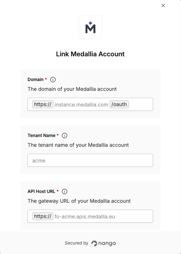
Task: Focus the instance.medallia.com domain input
Action: pos(81,105)
